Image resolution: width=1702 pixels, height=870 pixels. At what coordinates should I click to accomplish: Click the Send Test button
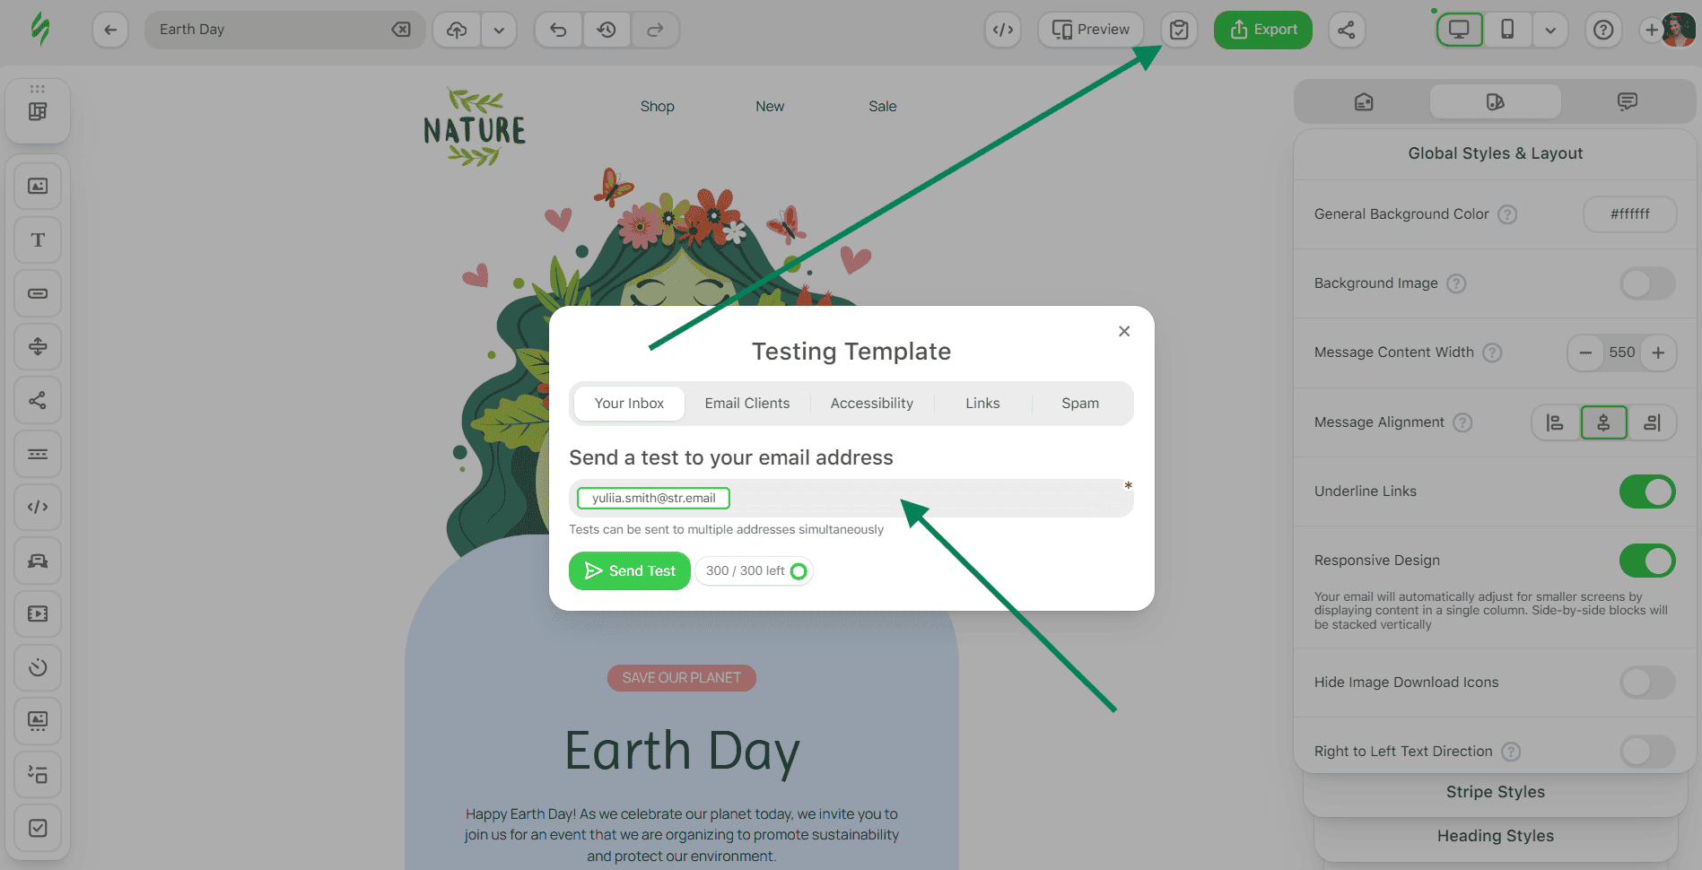point(630,570)
